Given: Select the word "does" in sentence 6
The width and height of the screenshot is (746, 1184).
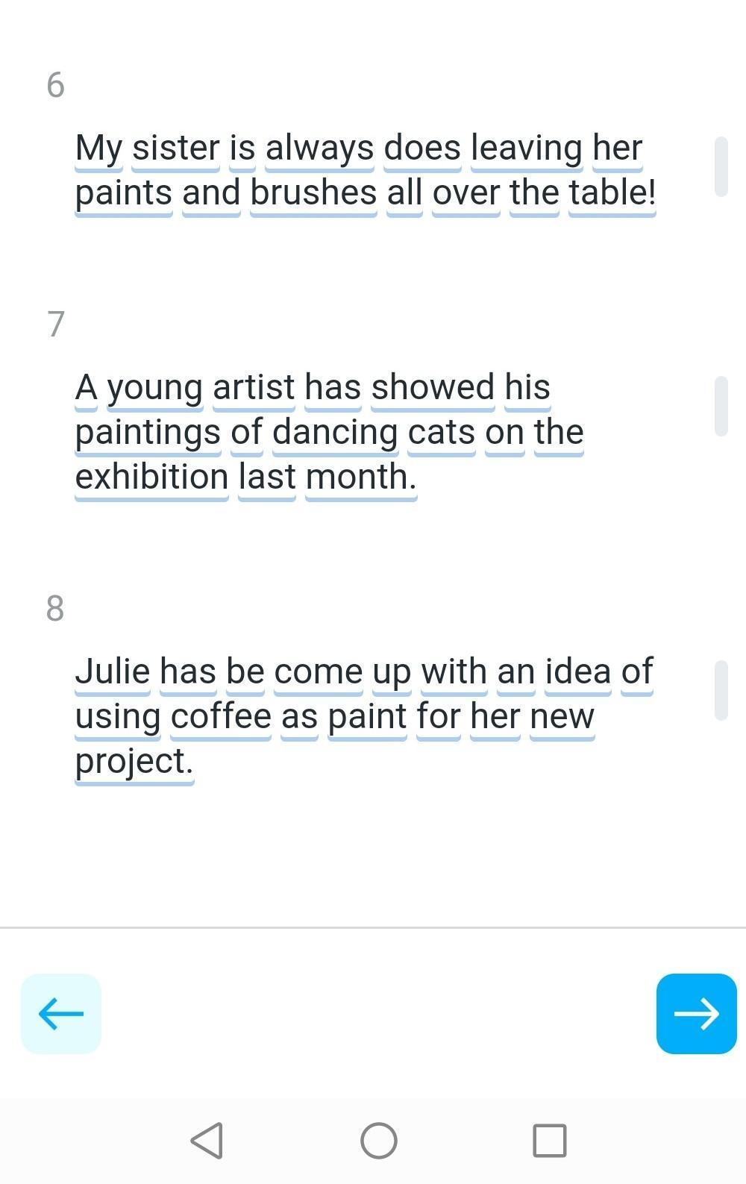Looking at the screenshot, I should click(x=422, y=148).
